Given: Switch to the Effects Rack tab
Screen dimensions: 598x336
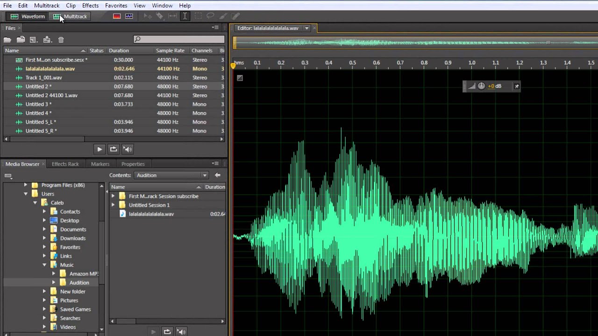Looking at the screenshot, I should click(65, 164).
